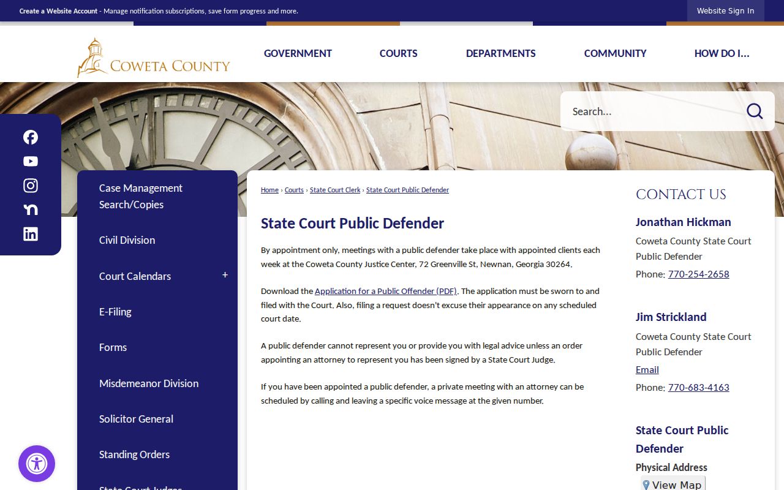
Task: Open the Departments menu
Action: [x=501, y=53]
